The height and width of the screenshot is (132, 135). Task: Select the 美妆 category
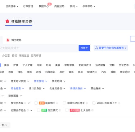click(x=6, y=65)
